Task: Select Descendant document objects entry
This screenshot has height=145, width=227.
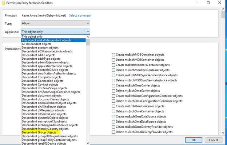Action: click(53, 96)
